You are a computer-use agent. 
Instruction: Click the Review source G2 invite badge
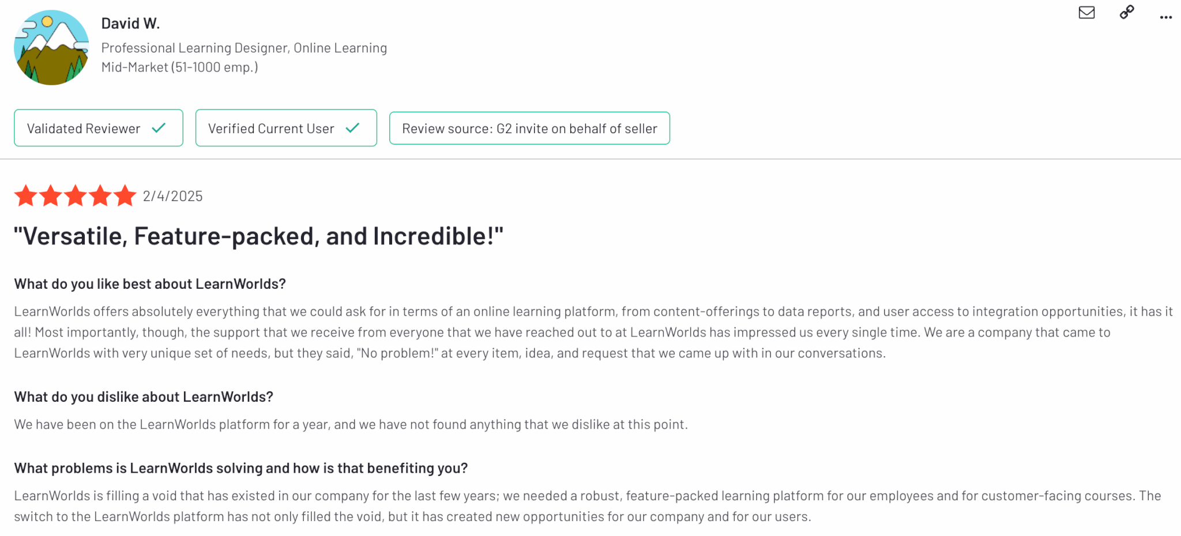pyautogui.click(x=529, y=129)
